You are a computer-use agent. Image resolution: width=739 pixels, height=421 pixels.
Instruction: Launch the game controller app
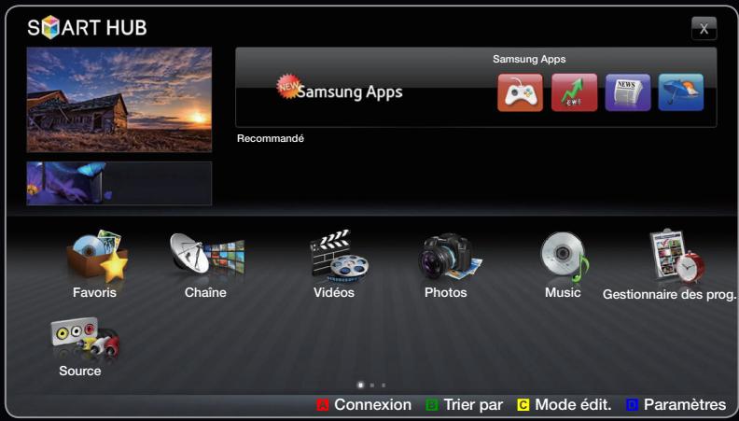[520, 92]
